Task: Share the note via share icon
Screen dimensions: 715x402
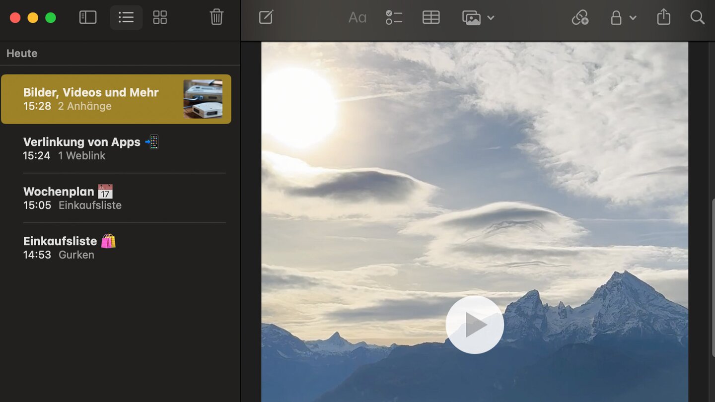Action: (x=663, y=17)
